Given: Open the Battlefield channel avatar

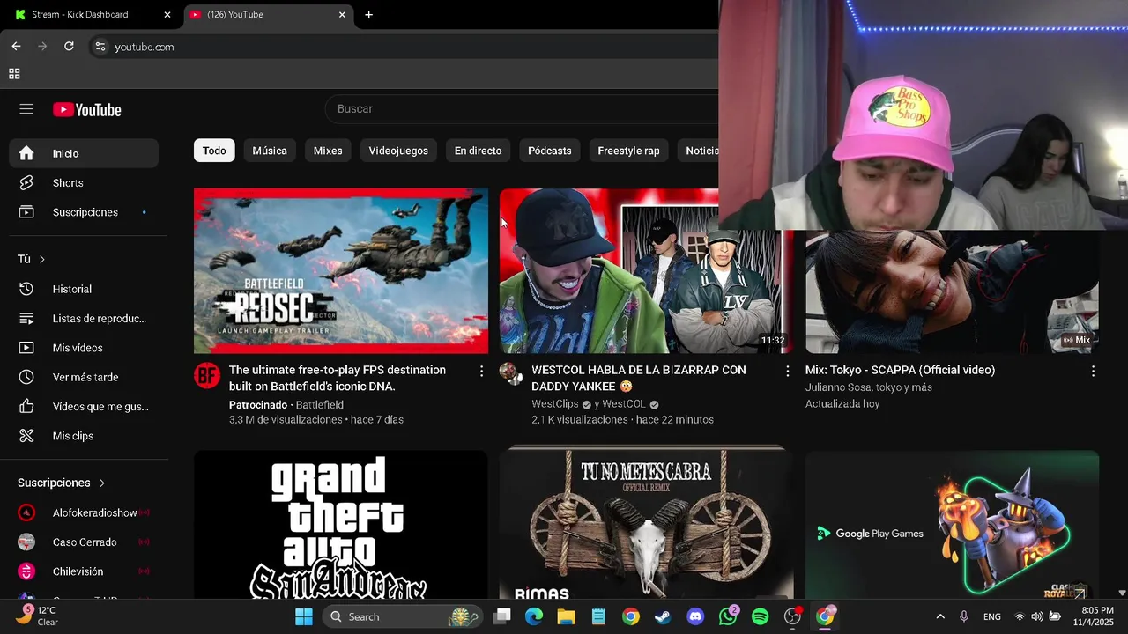Looking at the screenshot, I should click(206, 376).
